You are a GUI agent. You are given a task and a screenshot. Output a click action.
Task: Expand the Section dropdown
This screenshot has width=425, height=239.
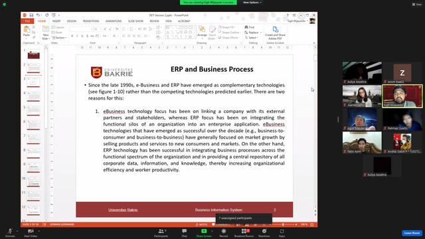[59, 38]
